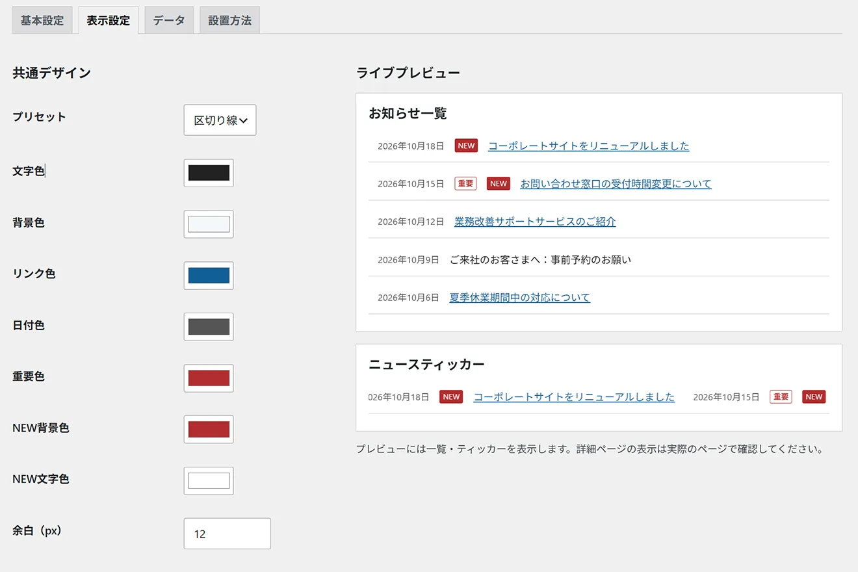Open the プリセット dropdown showing 区切り線

220,120
